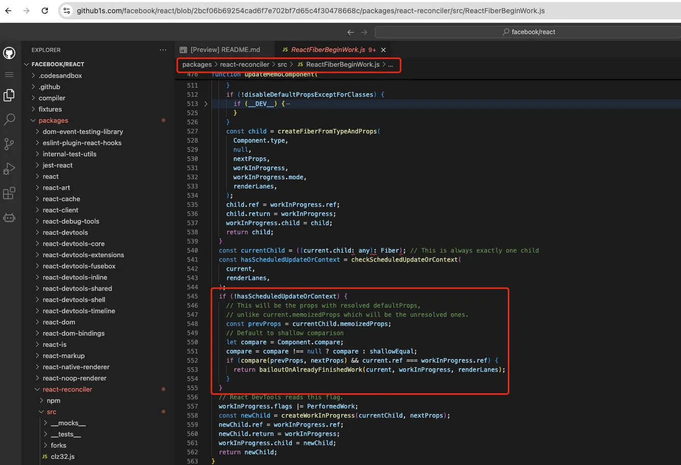Open the robot chat icon in activity bar
The image size is (681, 465).
tap(9, 218)
